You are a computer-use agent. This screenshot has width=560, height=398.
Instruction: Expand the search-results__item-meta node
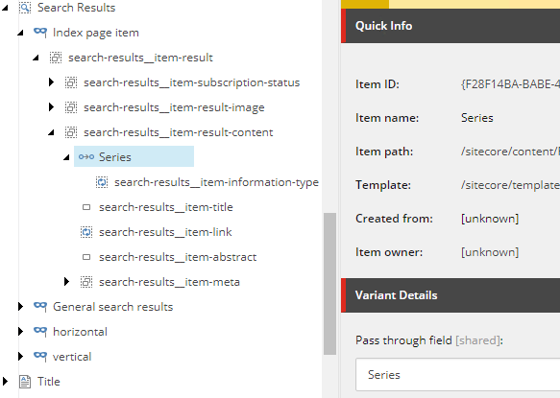[x=67, y=282]
